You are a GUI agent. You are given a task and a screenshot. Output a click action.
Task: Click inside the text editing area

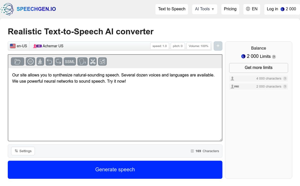[x=115, y=103]
